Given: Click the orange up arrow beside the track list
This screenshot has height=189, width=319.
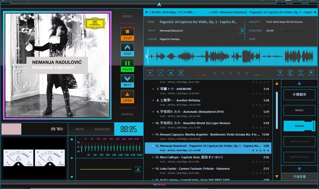Looking at the screenshot, I should (277, 84).
